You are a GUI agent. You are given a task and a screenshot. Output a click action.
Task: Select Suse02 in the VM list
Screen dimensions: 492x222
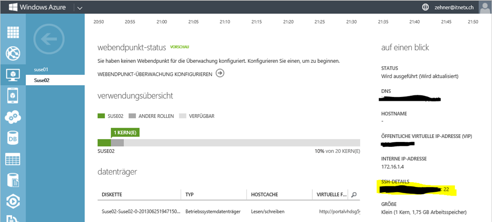point(41,80)
